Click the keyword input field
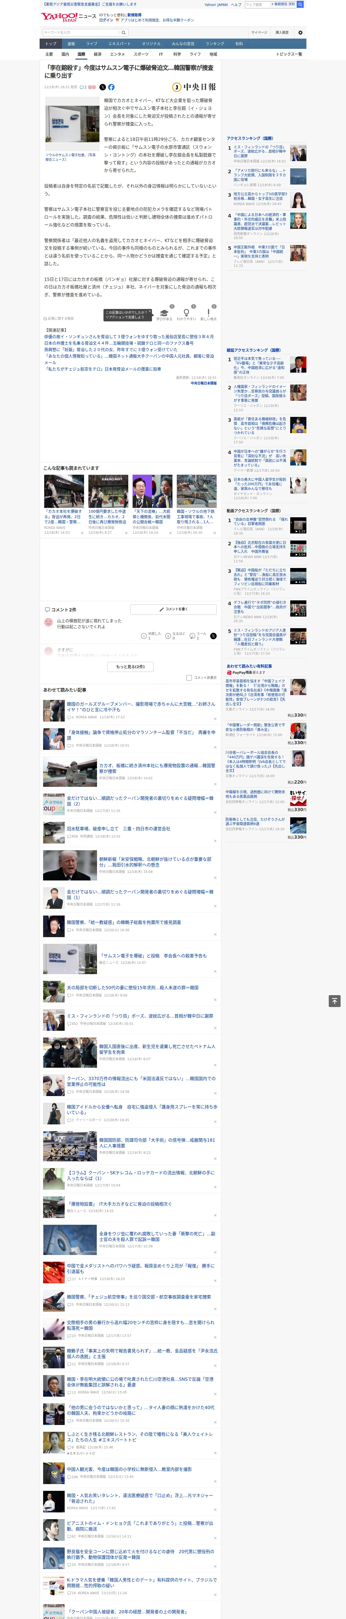The height and width of the screenshot is (1619, 346). point(81,33)
